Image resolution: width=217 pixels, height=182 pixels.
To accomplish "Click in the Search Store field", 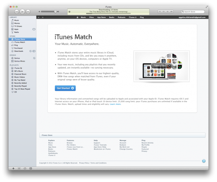I will [x=193, y=12].
